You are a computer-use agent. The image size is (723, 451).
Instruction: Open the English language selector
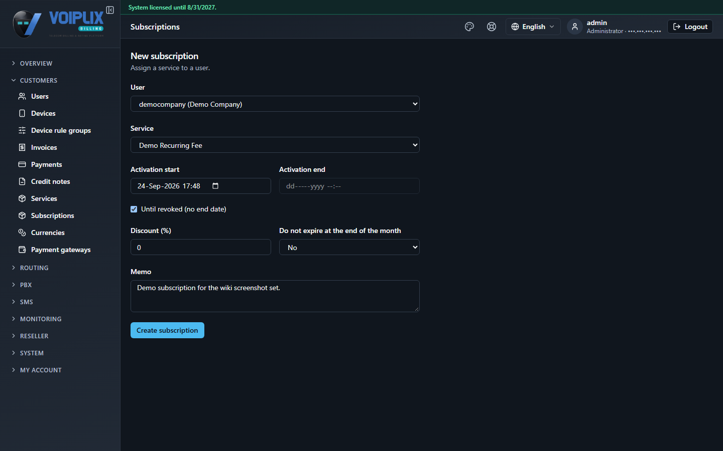533,27
